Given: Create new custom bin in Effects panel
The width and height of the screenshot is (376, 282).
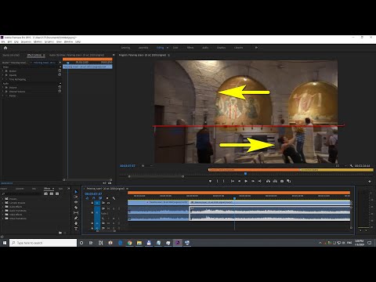Looking at the screenshot, I should coord(60,233).
